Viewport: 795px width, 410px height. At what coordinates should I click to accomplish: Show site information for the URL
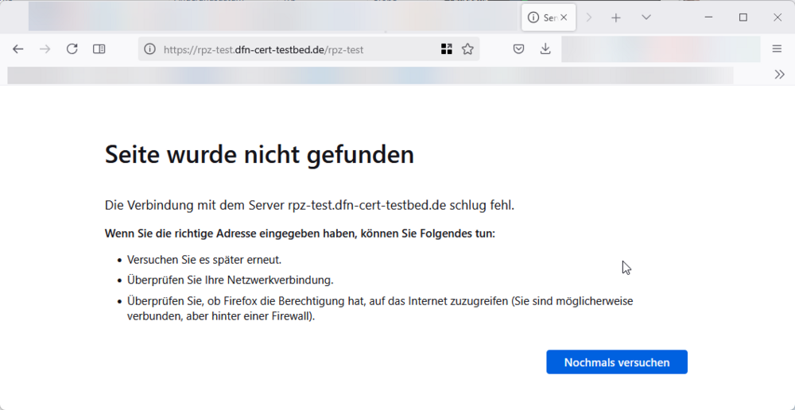pos(149,49)
